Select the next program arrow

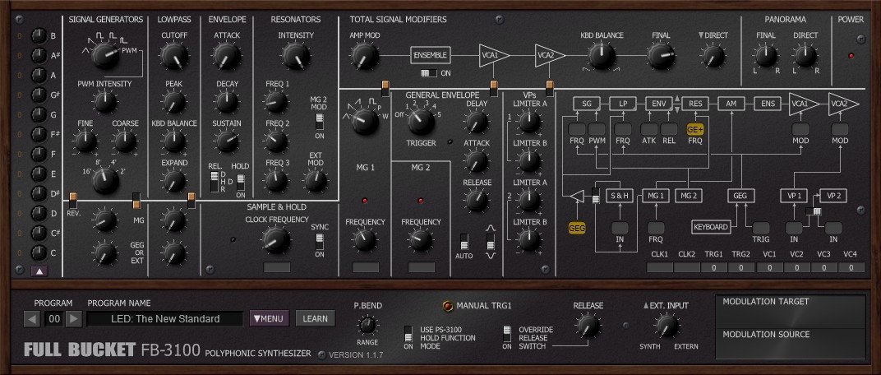[73, 318]
